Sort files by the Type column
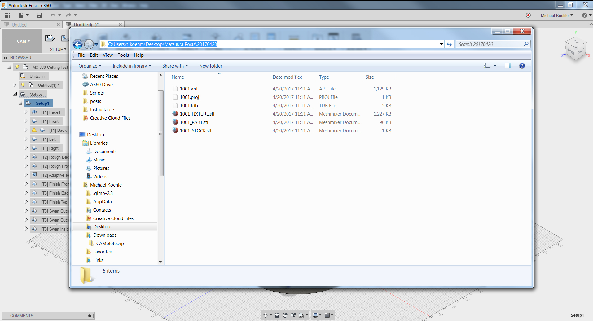Image resolution: width=593 pixels, height=321 pixels. 340,77
